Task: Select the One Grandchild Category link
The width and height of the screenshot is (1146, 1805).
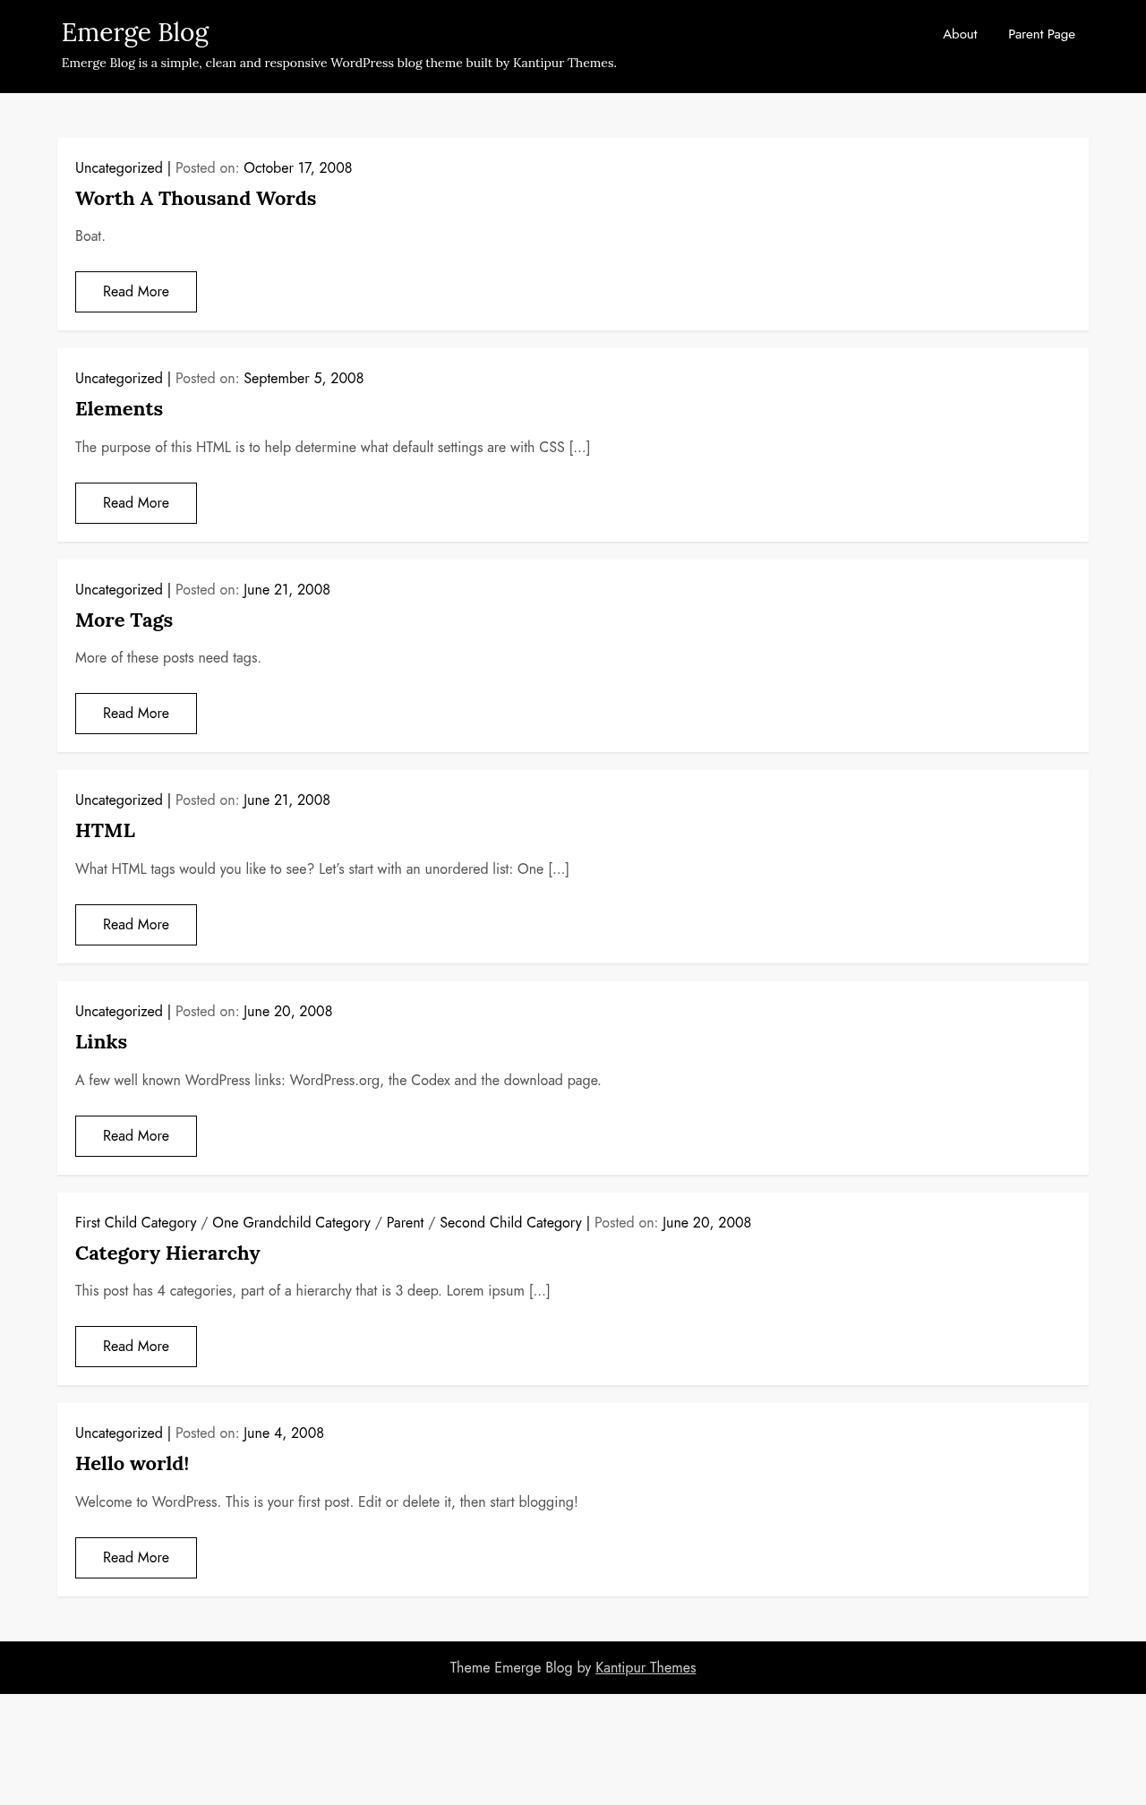Action: (x=291, y=1222)
